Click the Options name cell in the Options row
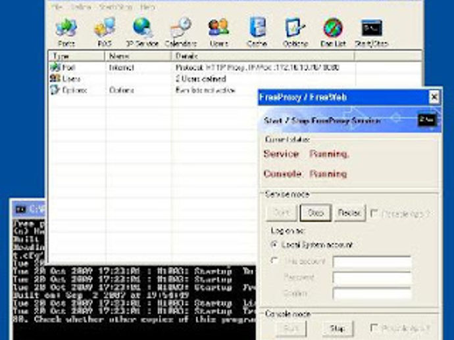 pos(121,90)
